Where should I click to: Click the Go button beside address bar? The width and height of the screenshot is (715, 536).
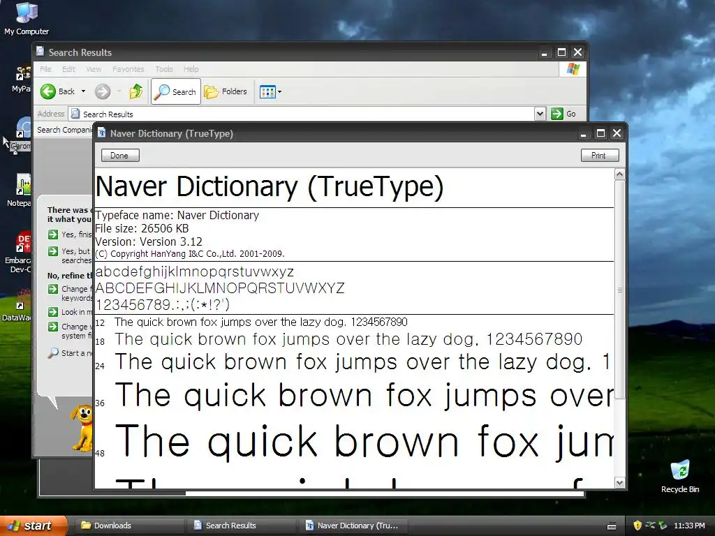point(563,114)
